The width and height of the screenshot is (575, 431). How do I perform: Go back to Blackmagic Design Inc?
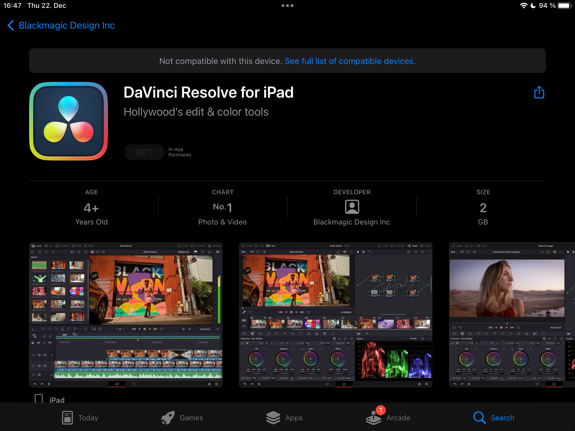61,26
